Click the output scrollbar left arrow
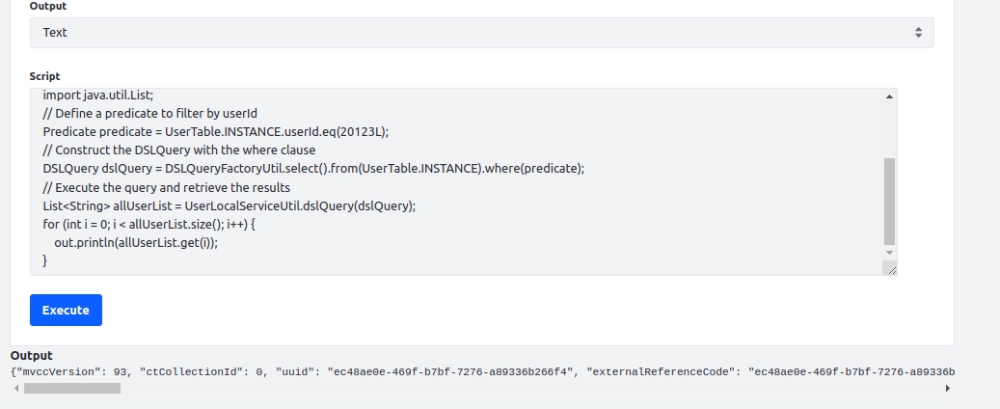 point(16,388)
